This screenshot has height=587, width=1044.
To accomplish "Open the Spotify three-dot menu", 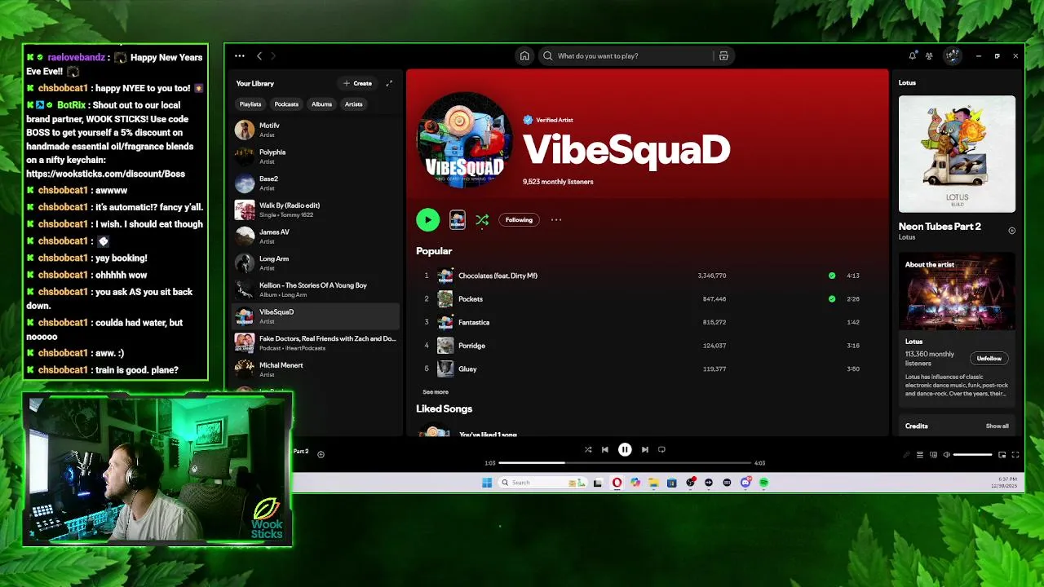I will (x=239, y=56).
